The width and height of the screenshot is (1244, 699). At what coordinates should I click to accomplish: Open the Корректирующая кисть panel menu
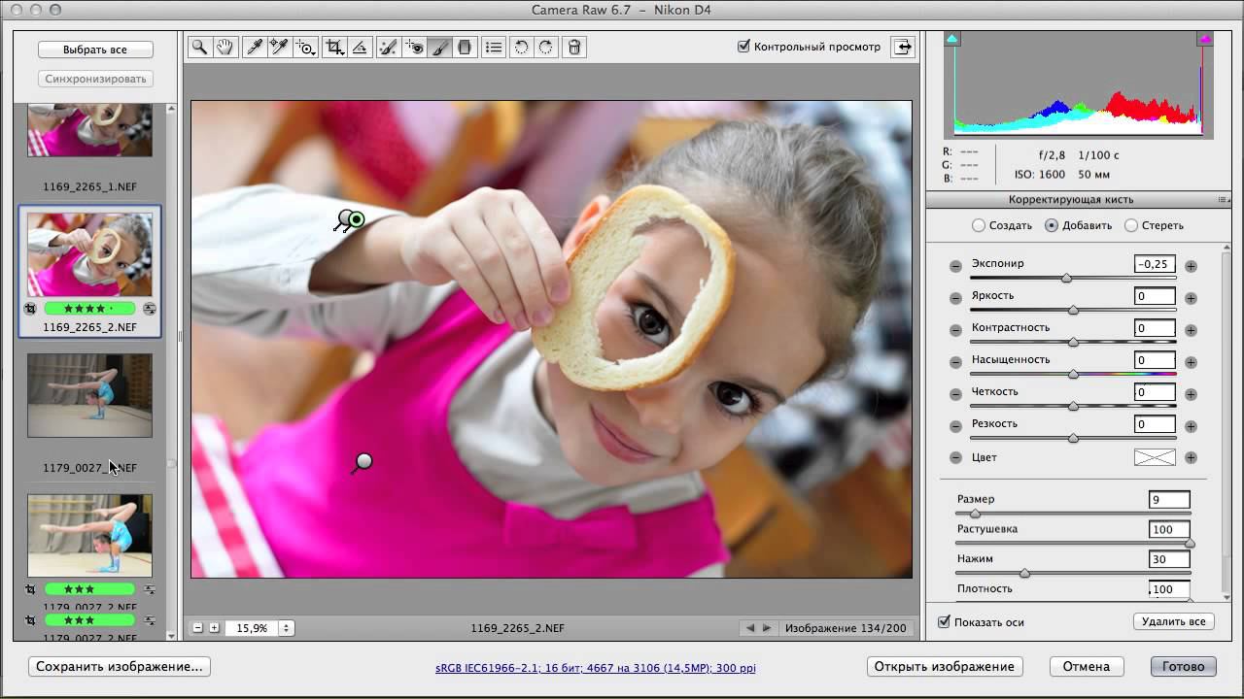(1223, 200)
